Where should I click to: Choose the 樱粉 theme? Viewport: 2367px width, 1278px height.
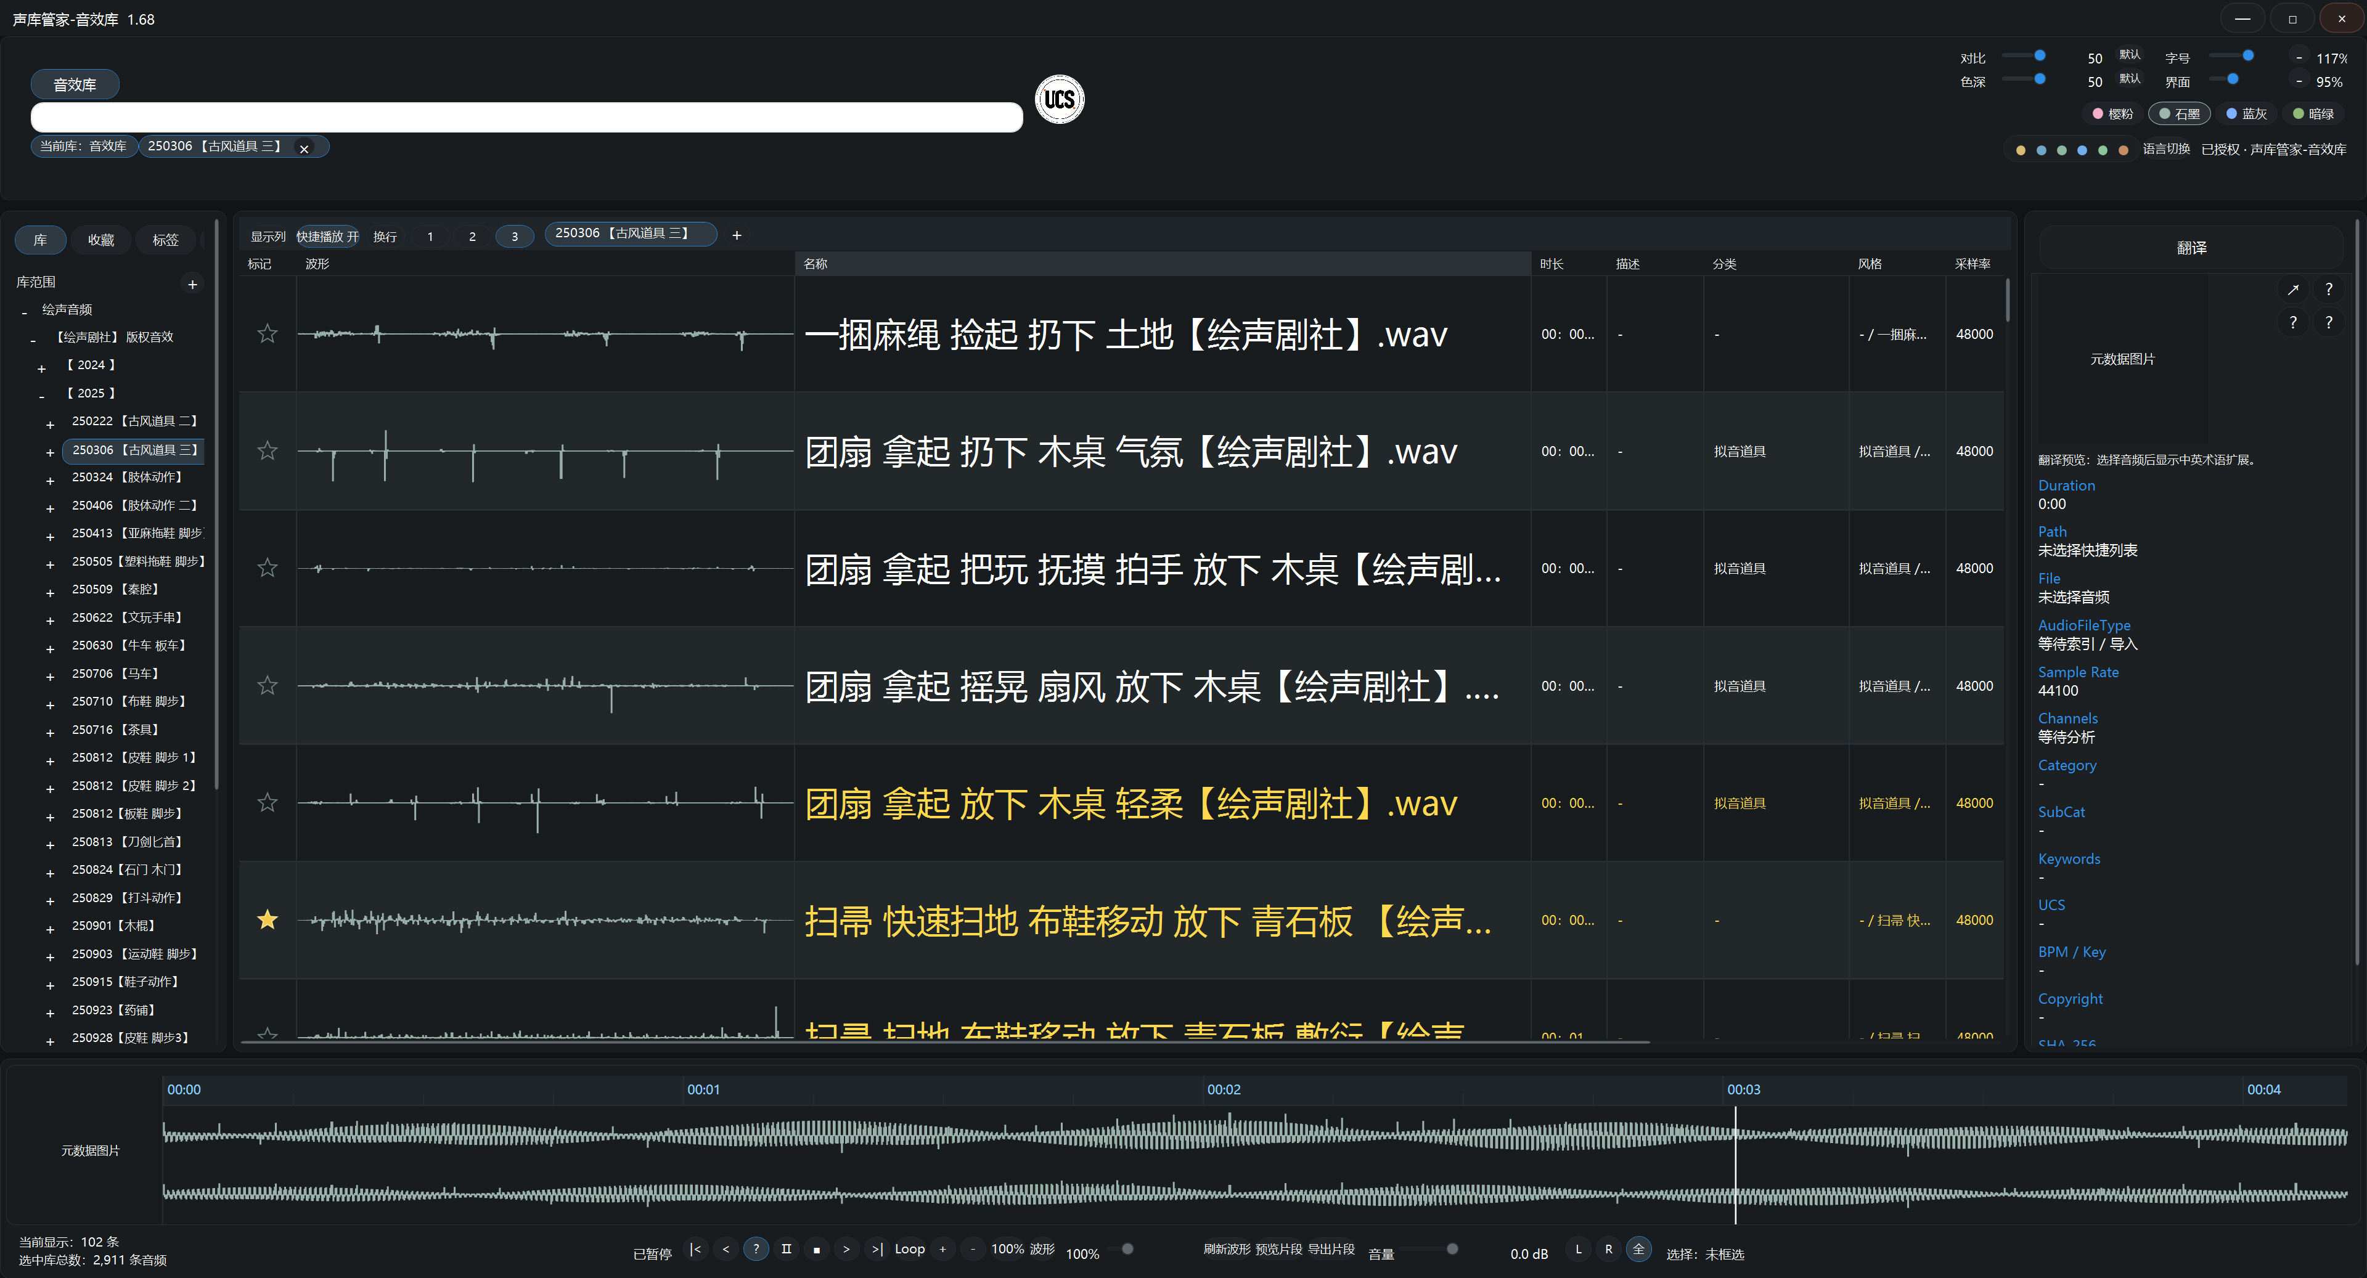(2112, 114)
